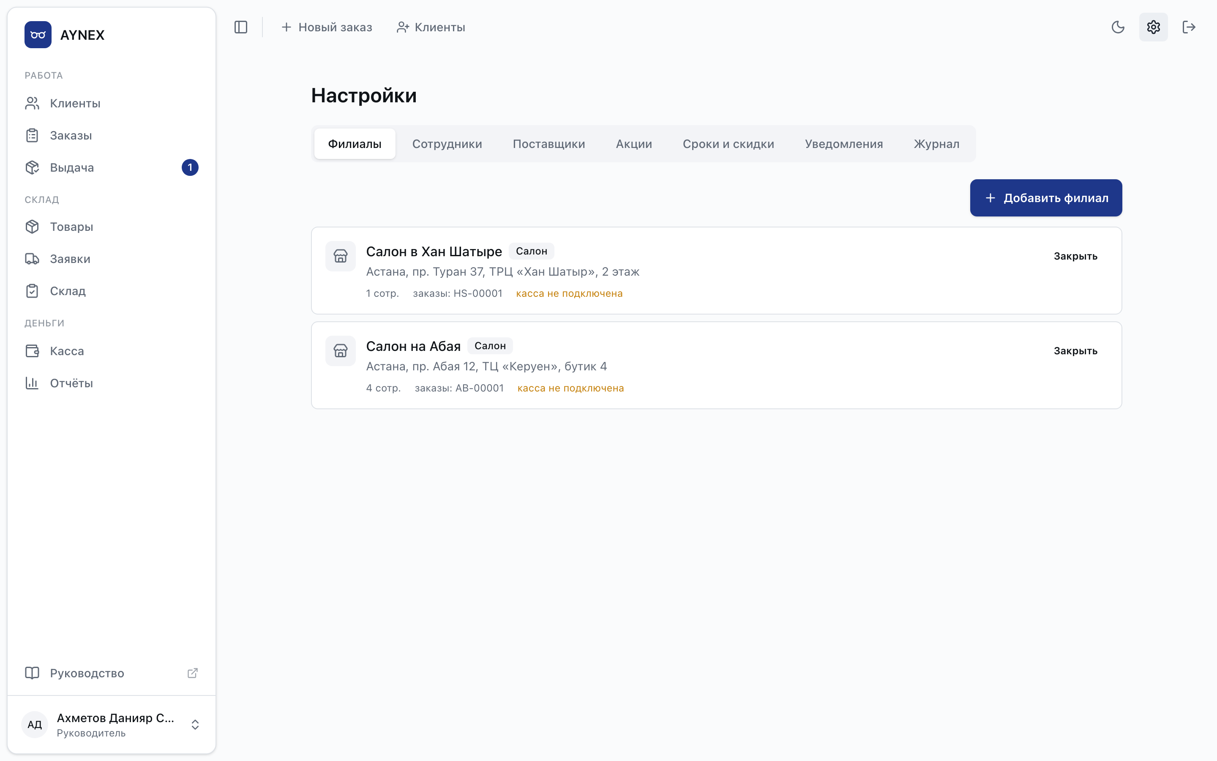Viewport: 1217px width, 761px height.
Task: Open Клиенты shortcut in top bar
Action: click(x=431, y=27)
